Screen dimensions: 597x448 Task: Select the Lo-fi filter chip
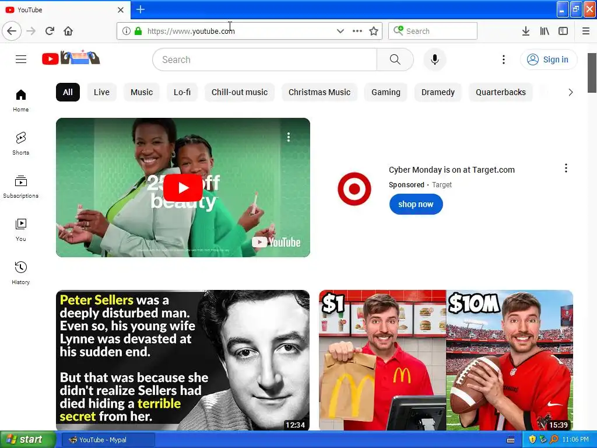click(x=182, y=92)
